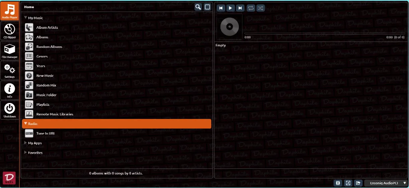The height and width of the screenshot is (188, 409).
Task: Click the share/export arrow icon
Action: 358,183
